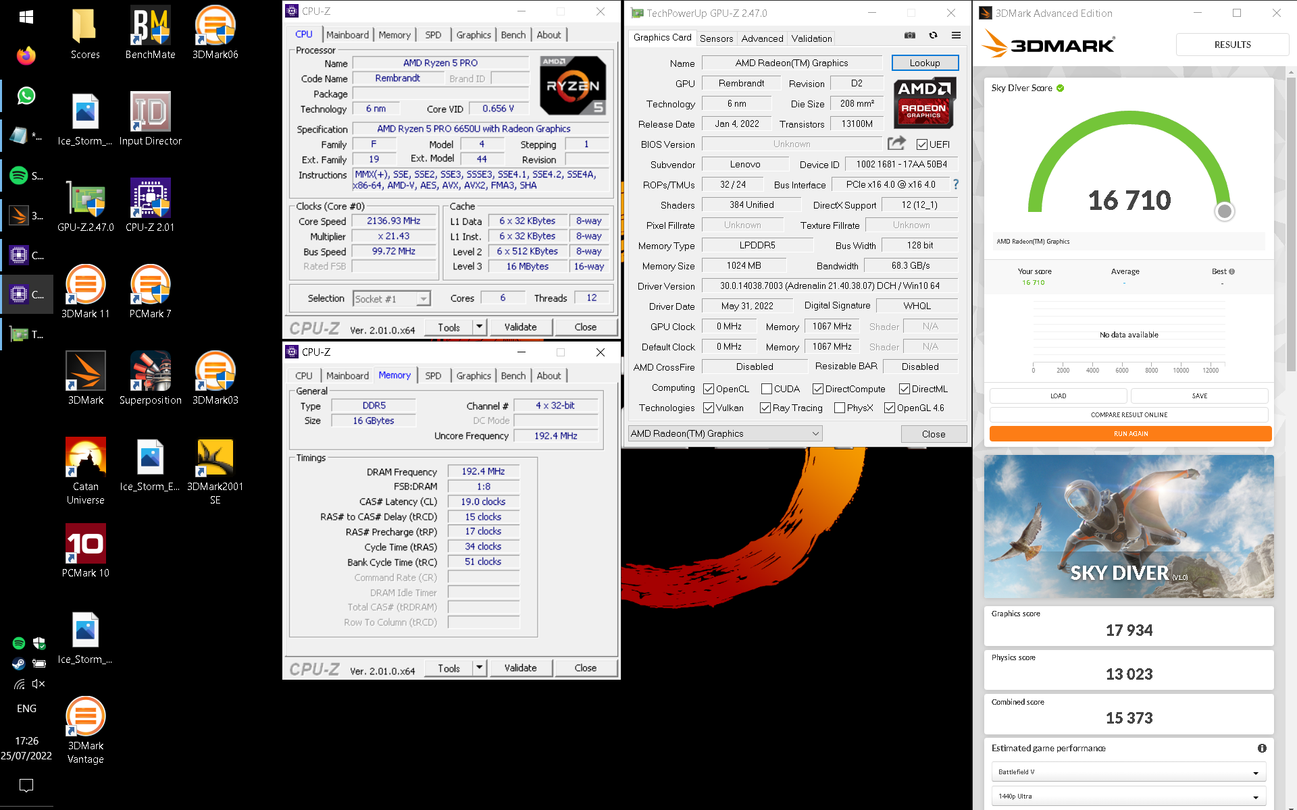The width and height of the screenshot is (1297, 810).
Task: Open the Windows Start button
Action: (x=26, y=17)
